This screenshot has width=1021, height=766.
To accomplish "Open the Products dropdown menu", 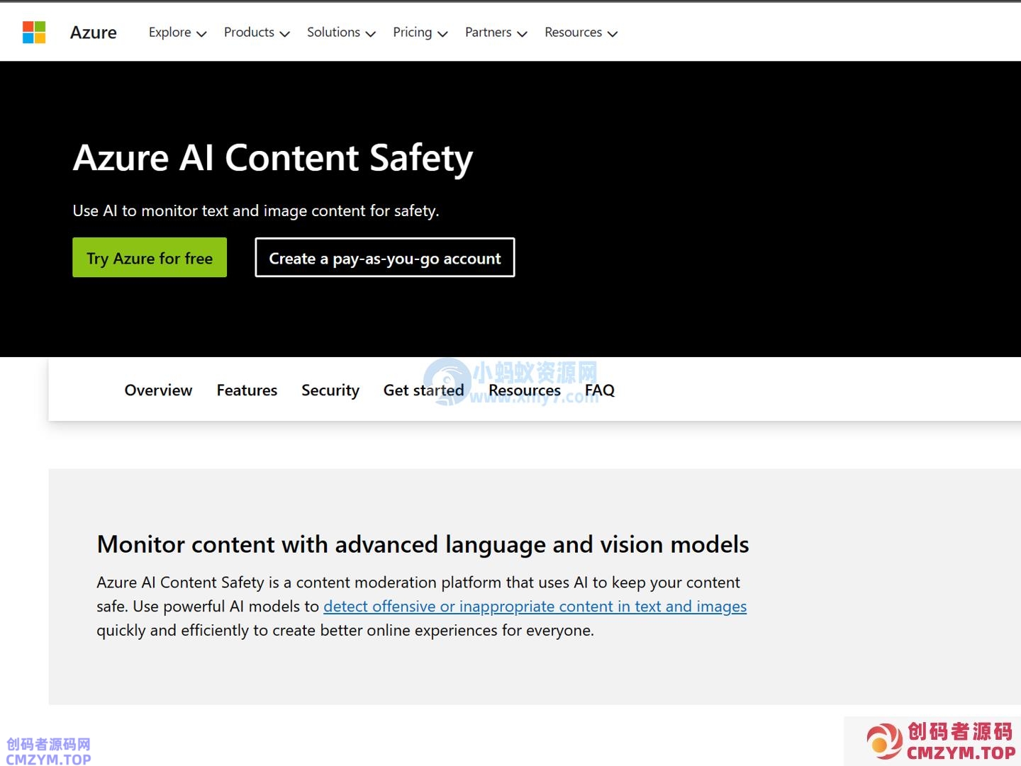I will tap(257, 33).
